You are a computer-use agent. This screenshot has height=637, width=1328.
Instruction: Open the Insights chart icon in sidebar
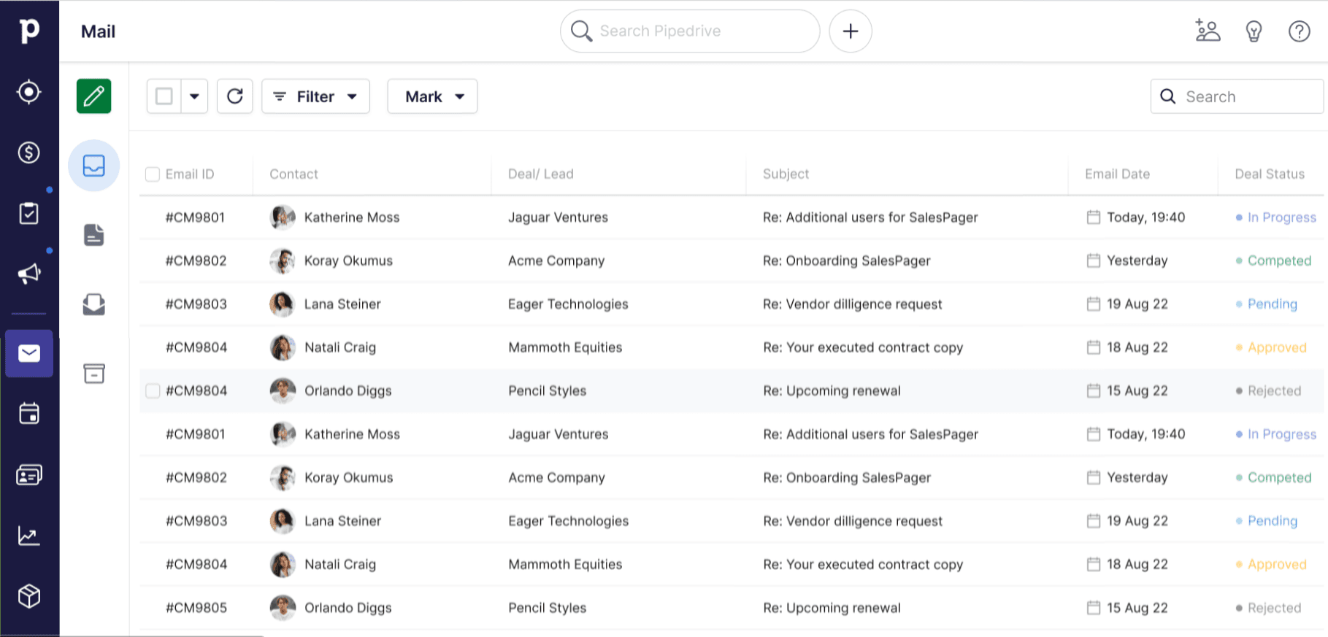coord(29,536)
